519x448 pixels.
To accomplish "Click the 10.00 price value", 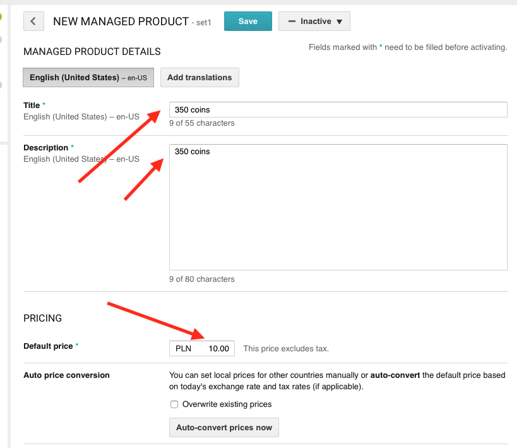I will tap(219, 349).
